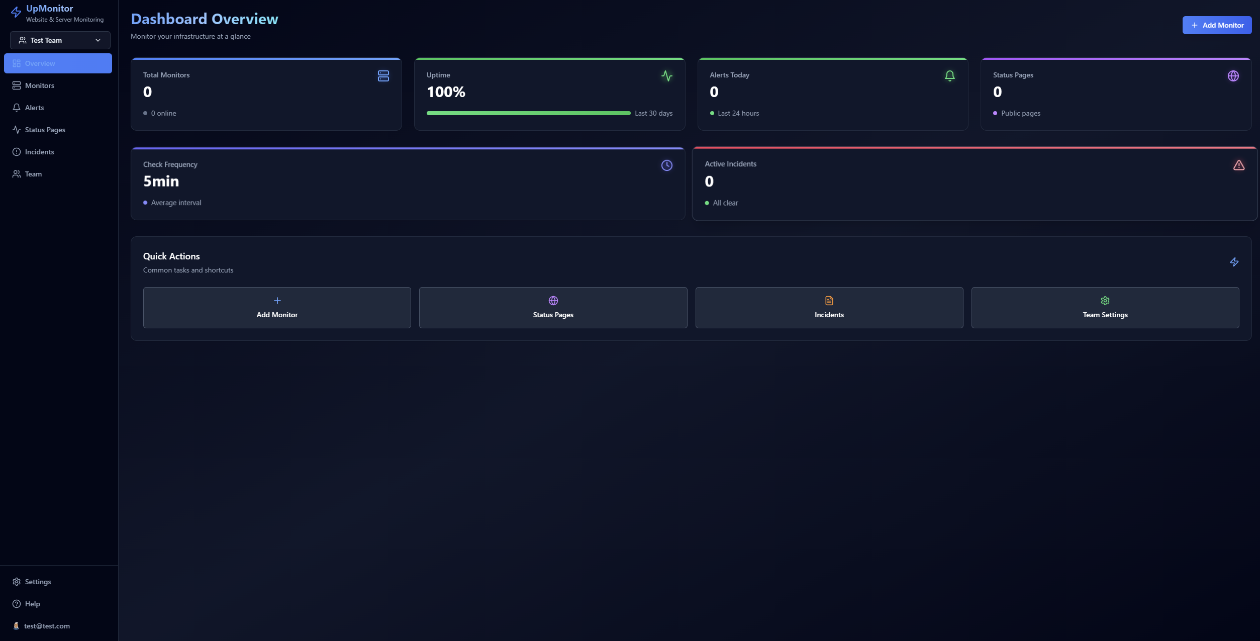Select Status Pages in the sidebar
Viewport: 1260px width, 641px height.
pos(45,129)
